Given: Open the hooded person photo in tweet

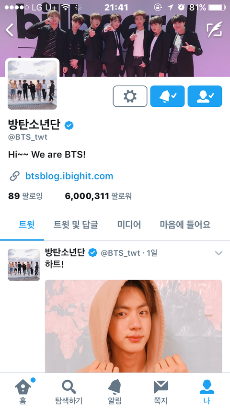Looking at the screenshot, I should 133,326.
